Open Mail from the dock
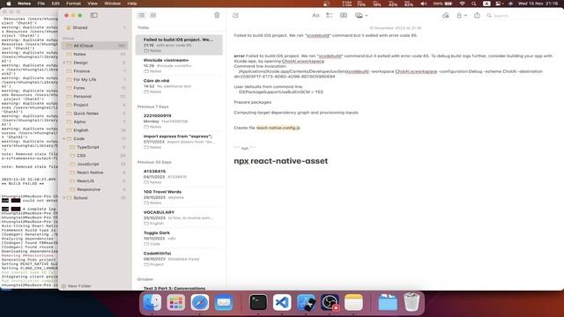 pos(223,302)
